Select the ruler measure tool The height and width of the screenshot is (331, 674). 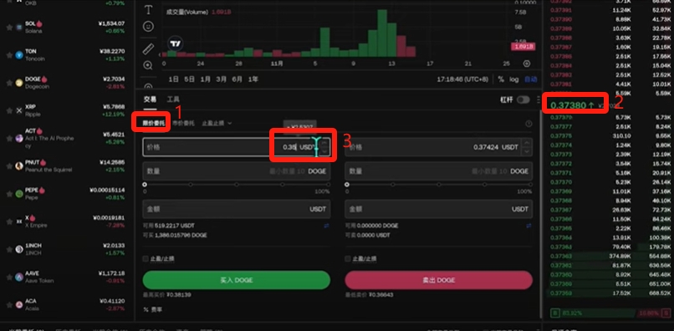tap(148, 48)
